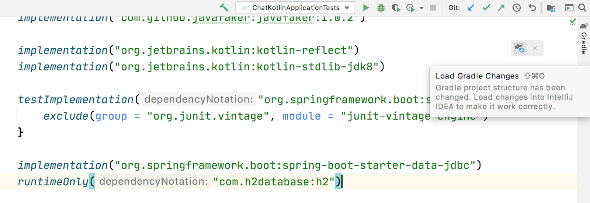Commit changes with the green Git checkmark
The image size is (590, 203).
(486, 8)
